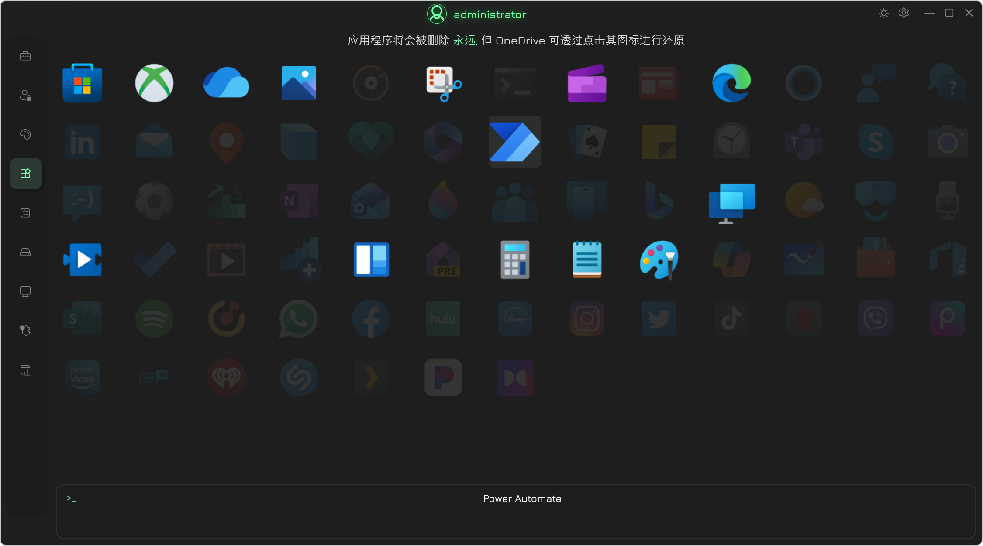
Task: Select the Notepad app icon
Action: click(x=587, y=259)
